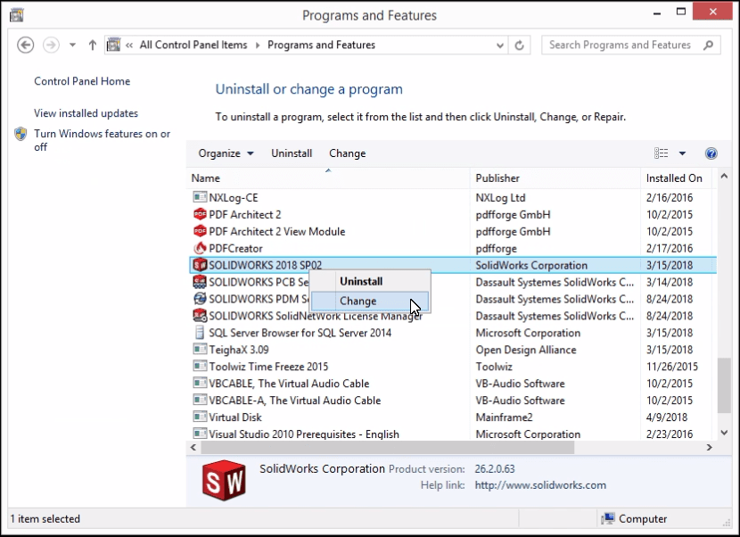Viewport: 740px width, 537px height.
Task: Click the SOLIDWORKS 2018 SP02 list icon
Action: [x=200, y=265]
